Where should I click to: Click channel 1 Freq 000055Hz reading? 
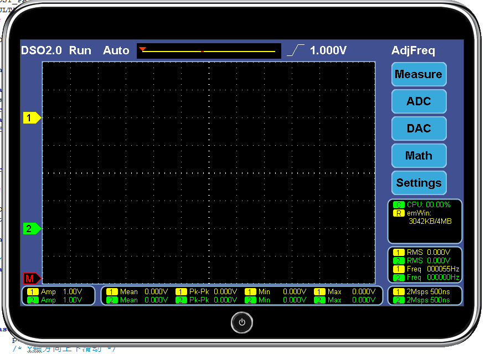(x=433, y=269)
